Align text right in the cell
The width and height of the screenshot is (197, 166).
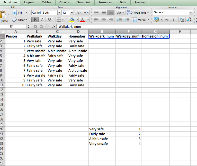pyautogui.click(x=111, y=20)
